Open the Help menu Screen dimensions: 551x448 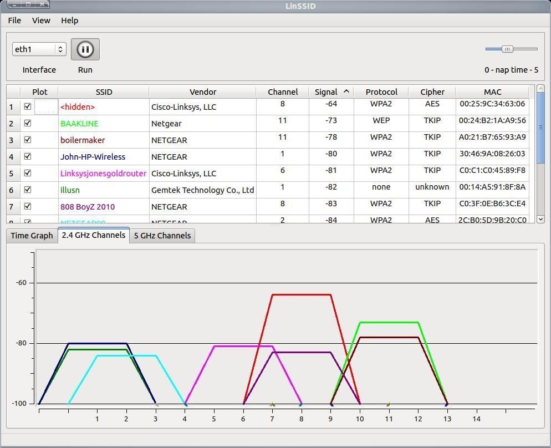coord(69,21)
